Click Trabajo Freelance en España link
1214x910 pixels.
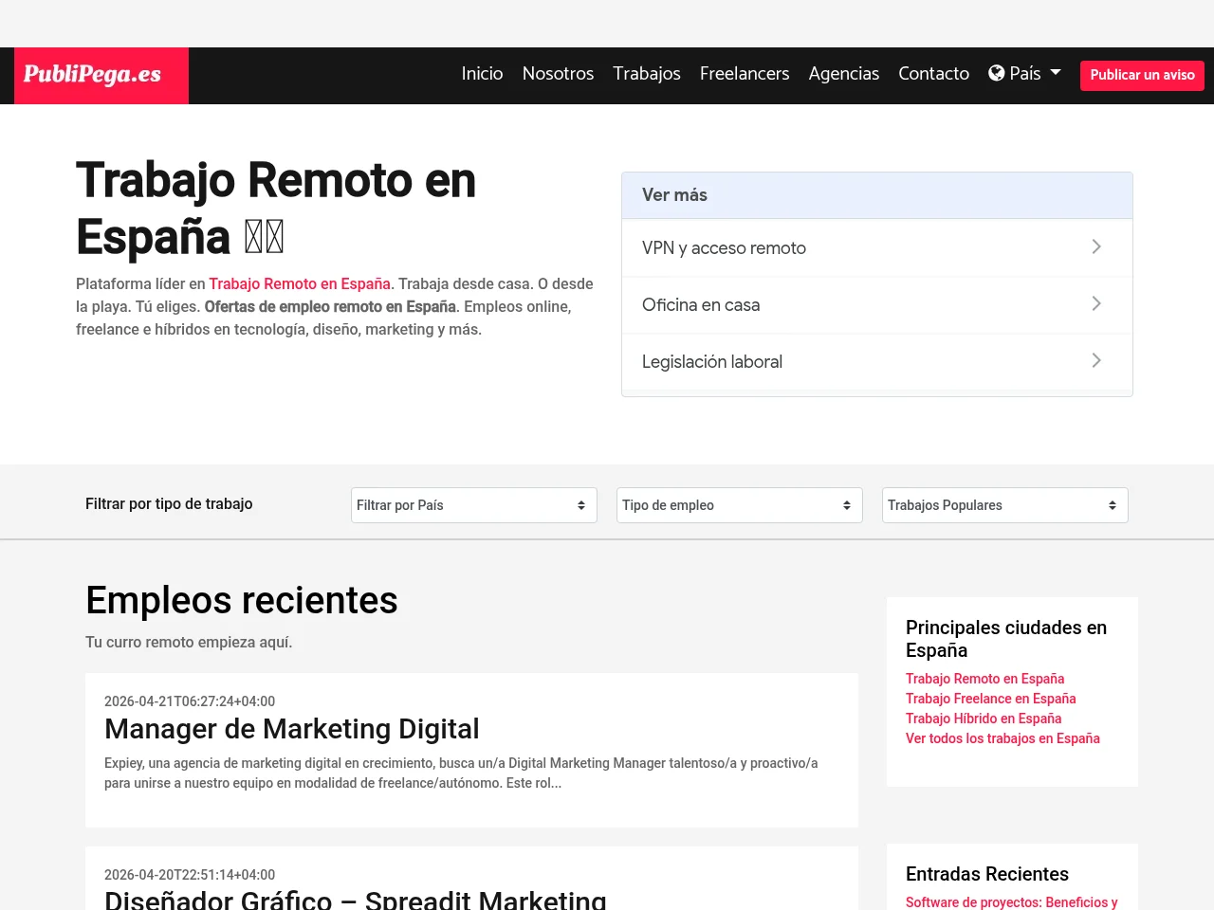[x=990, y=699]
